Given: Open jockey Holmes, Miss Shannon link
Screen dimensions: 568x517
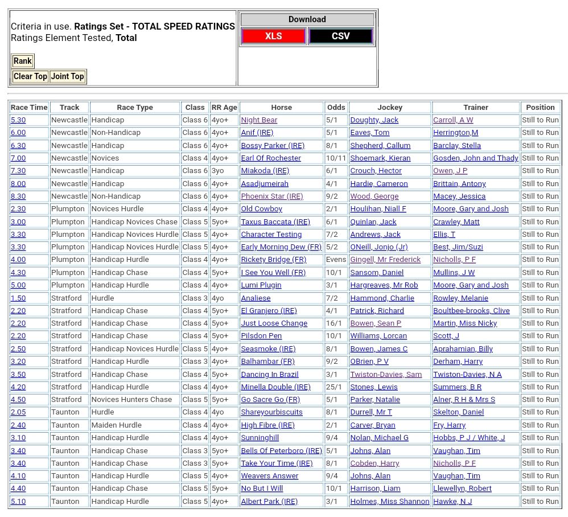Looking at the screenshot, I should tap(389, 502).
